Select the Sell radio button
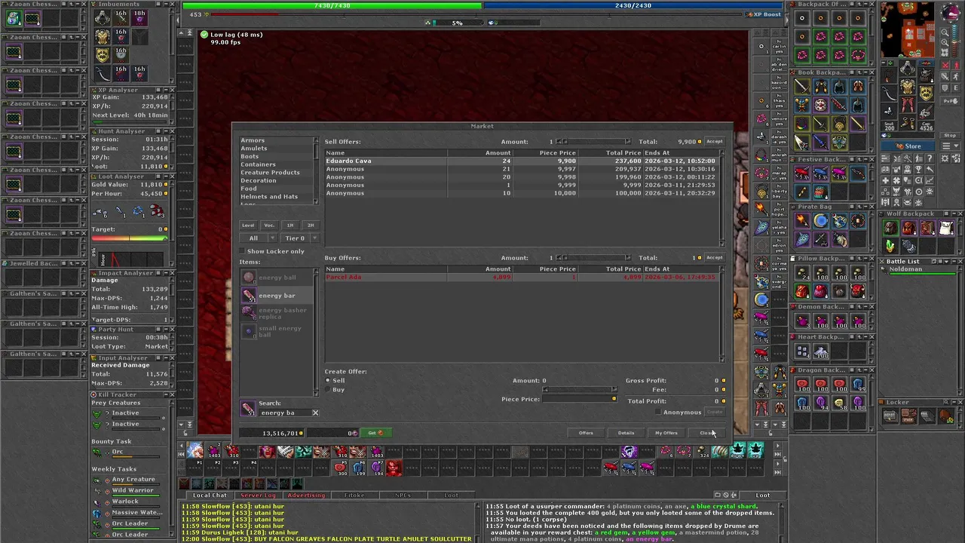This screenshot has width=965, height=543. click(327, 380)
